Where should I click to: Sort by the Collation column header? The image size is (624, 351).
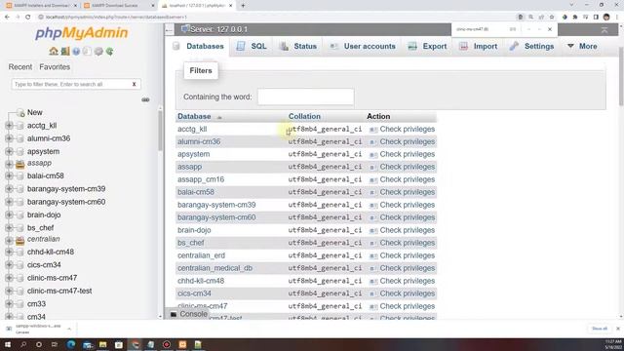pyautogui.click(x=304, y=116)
